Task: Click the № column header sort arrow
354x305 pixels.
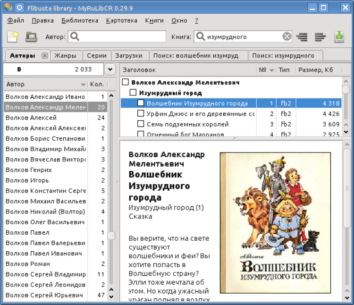Action: 271,70
